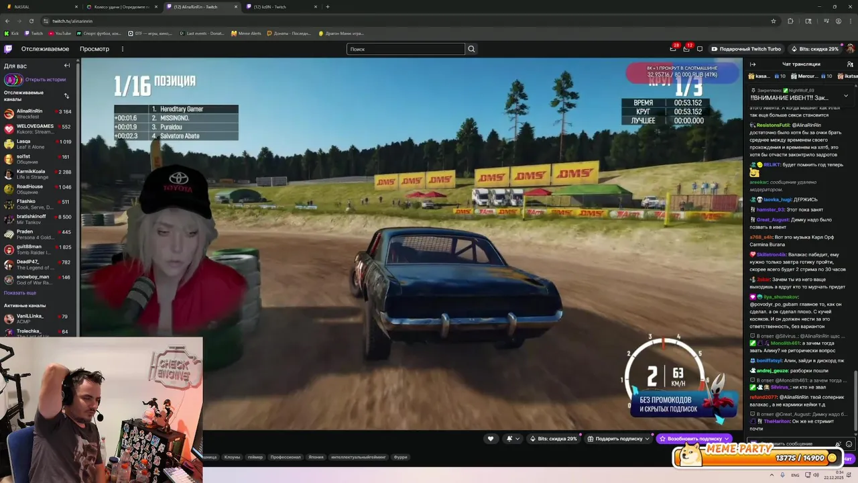The width and height of the screenshot is (858, 483).
Task: Close the NASRAL tab
Action: pyautogui.click(x=76, y=7)
